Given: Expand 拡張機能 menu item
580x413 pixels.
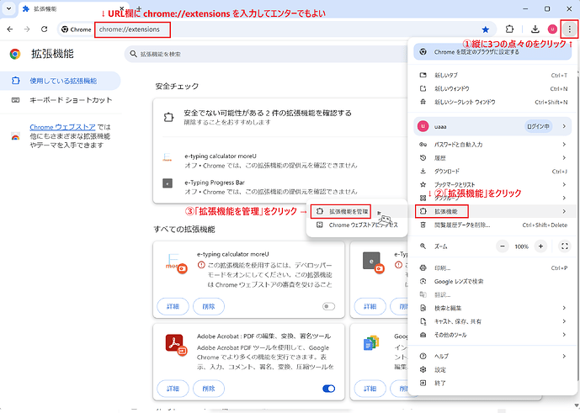Looking at the screenshot, I should click(x=492, y=211).
